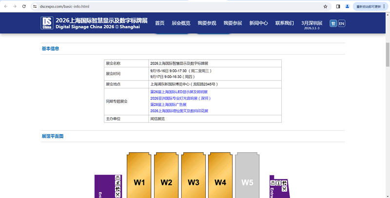Select hall W3 on the floor plan
390x198 pixels.
(x=194, y=178)
